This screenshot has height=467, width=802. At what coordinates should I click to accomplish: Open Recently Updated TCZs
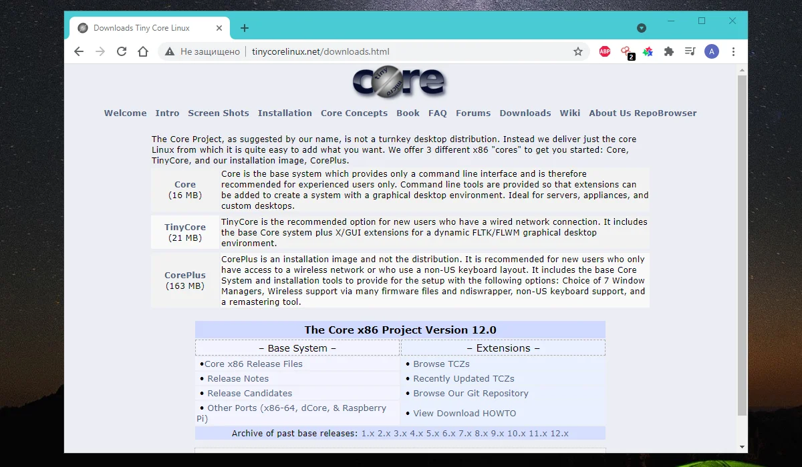[x=464, y=379]
